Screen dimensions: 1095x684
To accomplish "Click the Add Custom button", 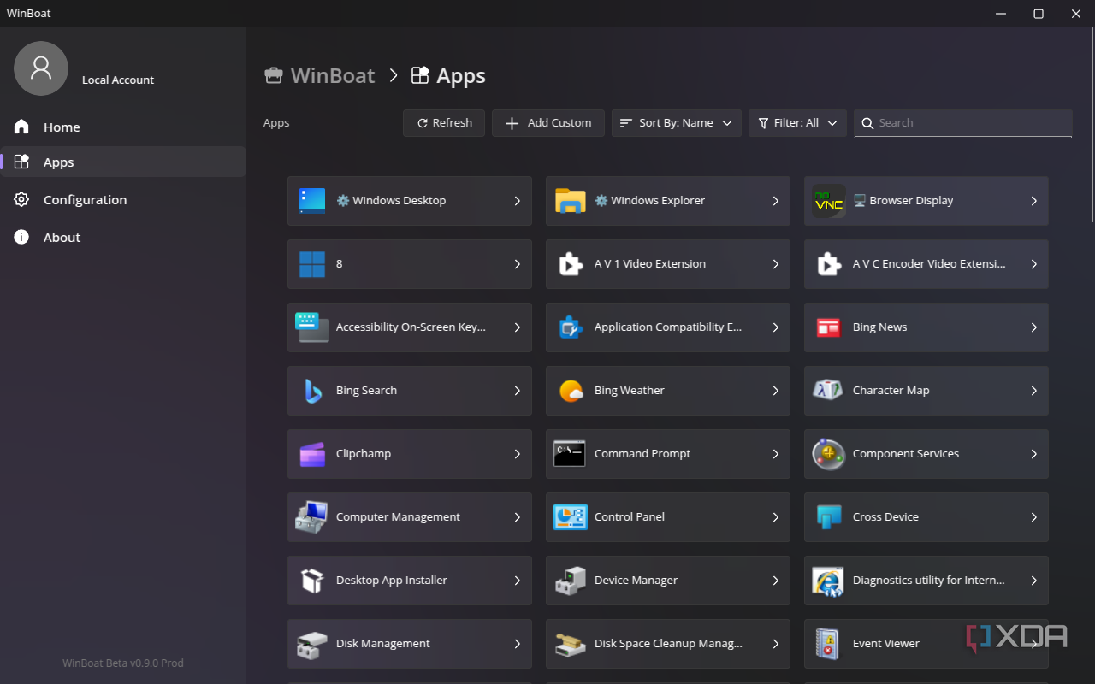I will 548,123.
